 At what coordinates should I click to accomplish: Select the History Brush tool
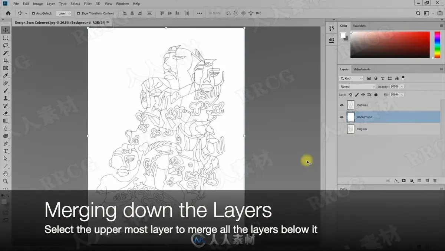pos(6,106)
